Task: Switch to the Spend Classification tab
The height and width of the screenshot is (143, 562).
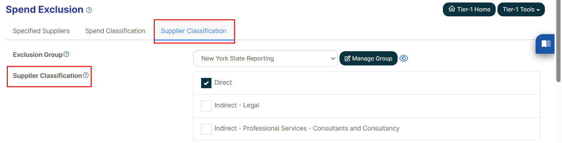Action: tap(115, 31)
